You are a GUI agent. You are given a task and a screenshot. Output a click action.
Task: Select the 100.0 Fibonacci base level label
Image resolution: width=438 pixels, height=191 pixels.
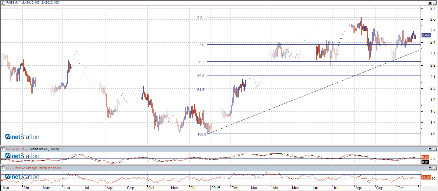(201, 134)
